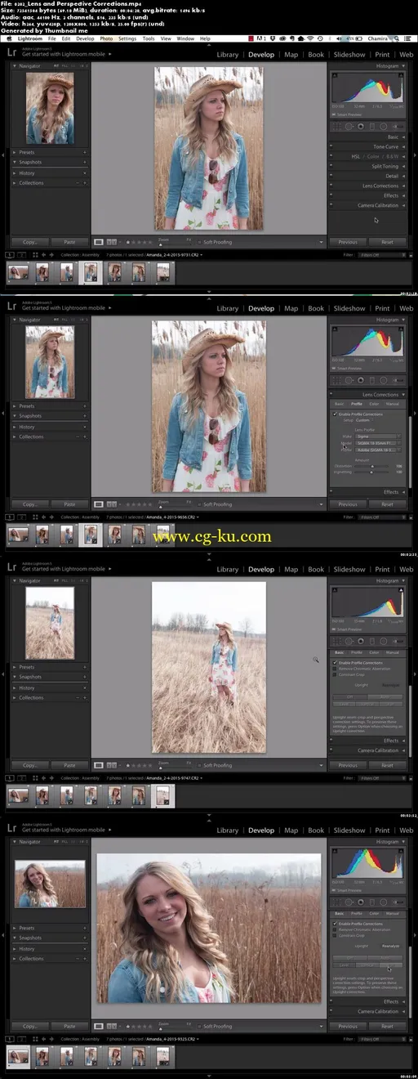Screen dimensions: 418x1079
Task: Open lens Make dropdown in second frame
Action: point(378,437)
